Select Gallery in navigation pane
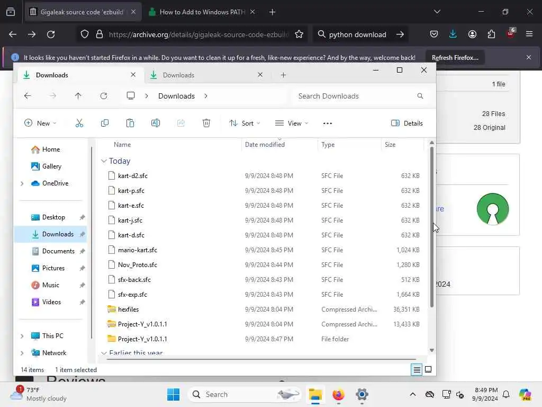The width and height of the screenshot is (542, 407). pyautogui.click(x=50, y=166)
